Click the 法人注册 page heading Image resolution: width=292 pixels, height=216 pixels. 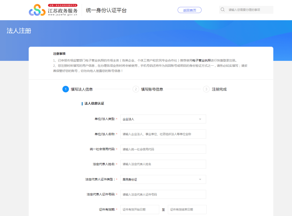(x=19, y=31)
